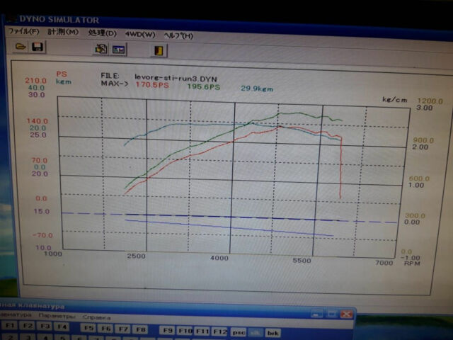
Task: Click the open file folder icon
Action: [21, 47]
